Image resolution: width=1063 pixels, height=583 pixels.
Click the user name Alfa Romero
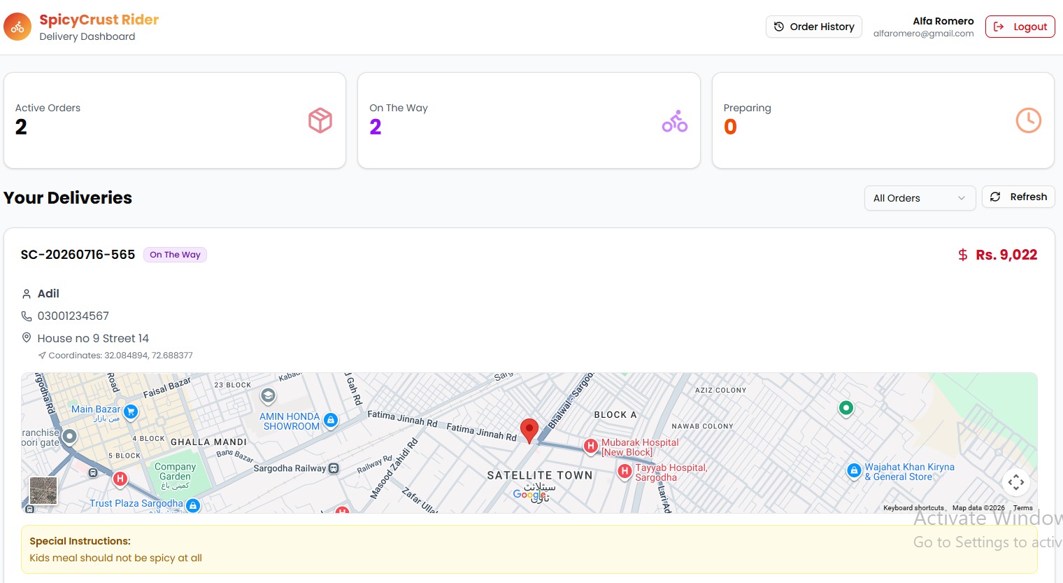click(x=943, y=21)
